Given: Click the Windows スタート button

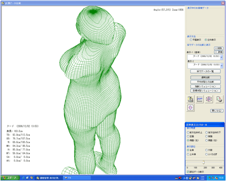Looking at the screenshot, I should tap(10, 178).
